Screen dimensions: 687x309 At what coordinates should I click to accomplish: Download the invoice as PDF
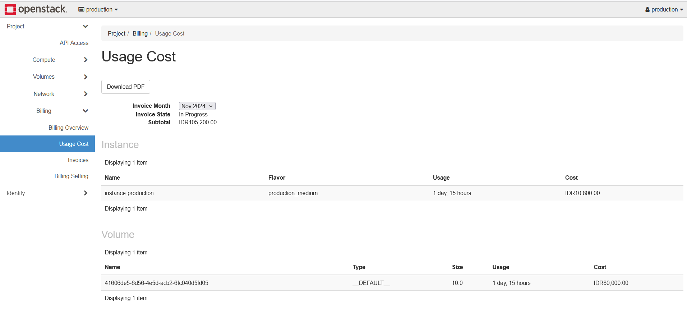pyautogui.click(x=125, y=87)
